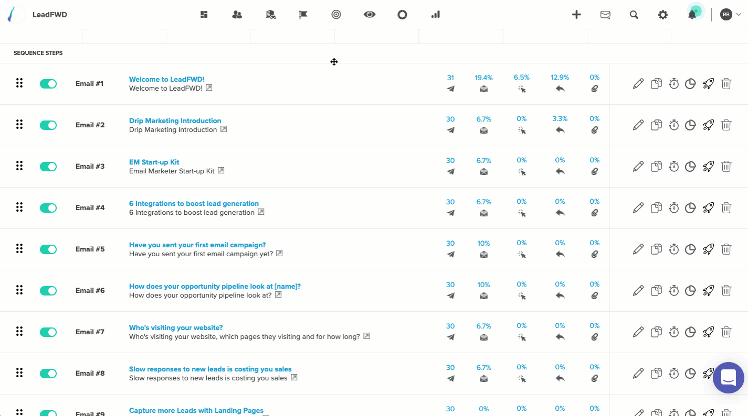Image resolution: width=748 pixels, height=416 pixels.
Task: Edit Email #1 with pencil icon
Action: pyautogui.click(x=638, y=83)
